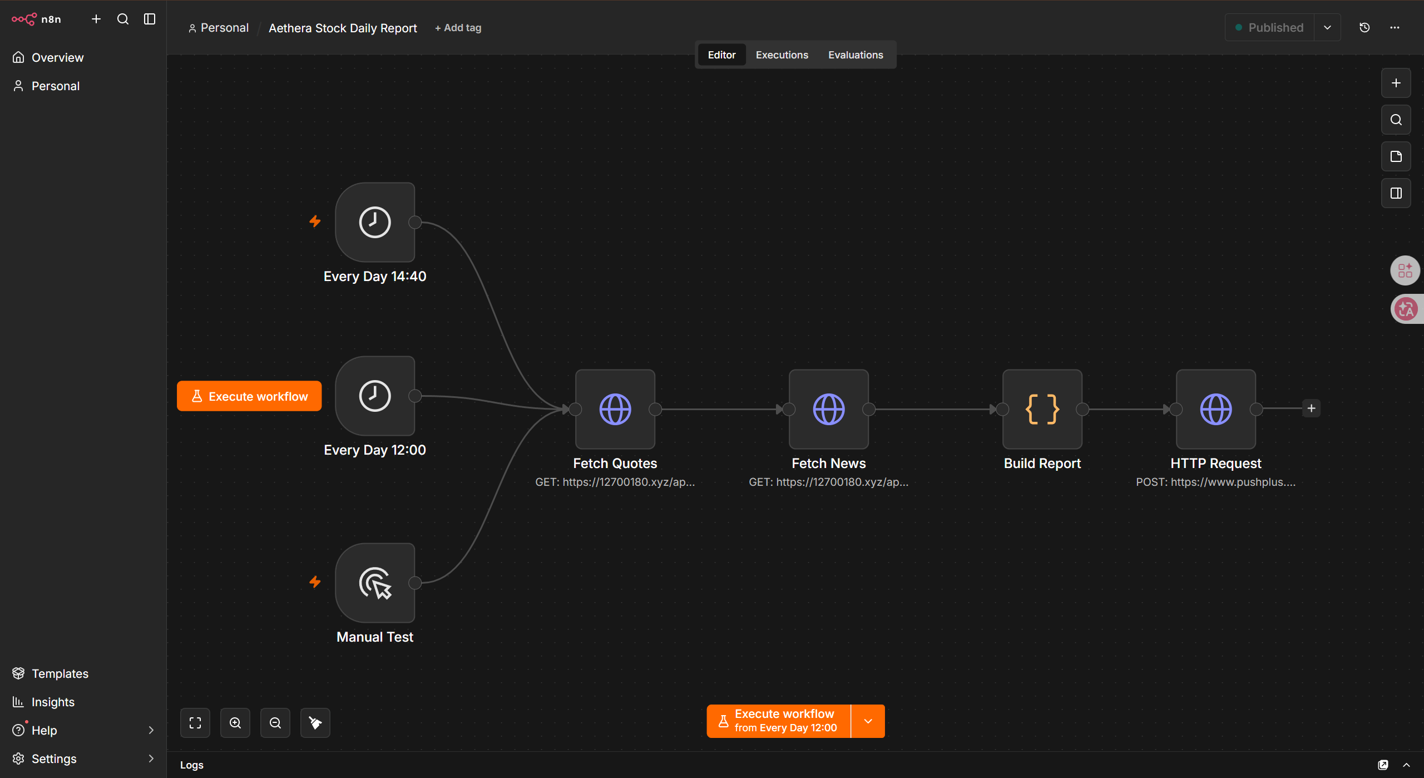This screenshot has height=778, width=1424.
Task: Open Templates in sidebar
Action: 83,673
